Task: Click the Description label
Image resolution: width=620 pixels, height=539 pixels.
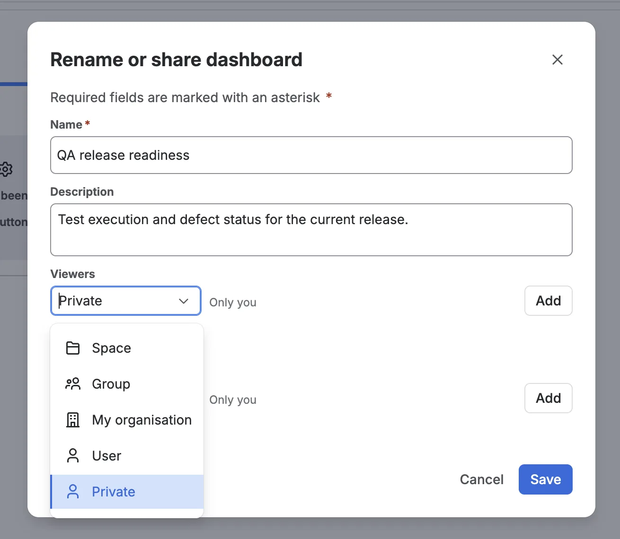Action: tap(82, 191)
